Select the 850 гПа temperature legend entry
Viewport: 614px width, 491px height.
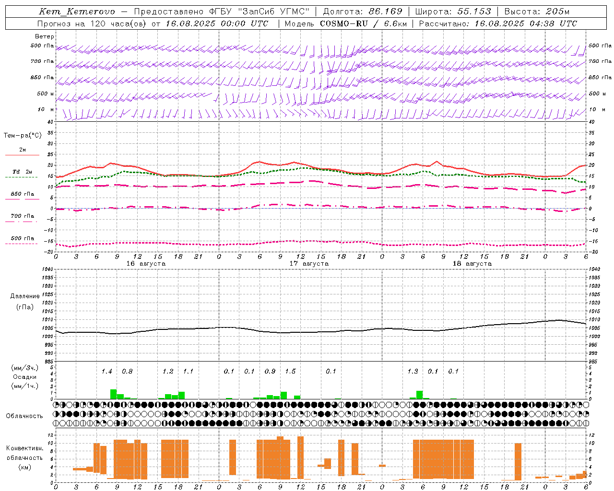(22, 194)
